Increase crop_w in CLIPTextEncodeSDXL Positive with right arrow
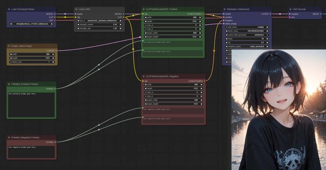 tap(200, 25)
